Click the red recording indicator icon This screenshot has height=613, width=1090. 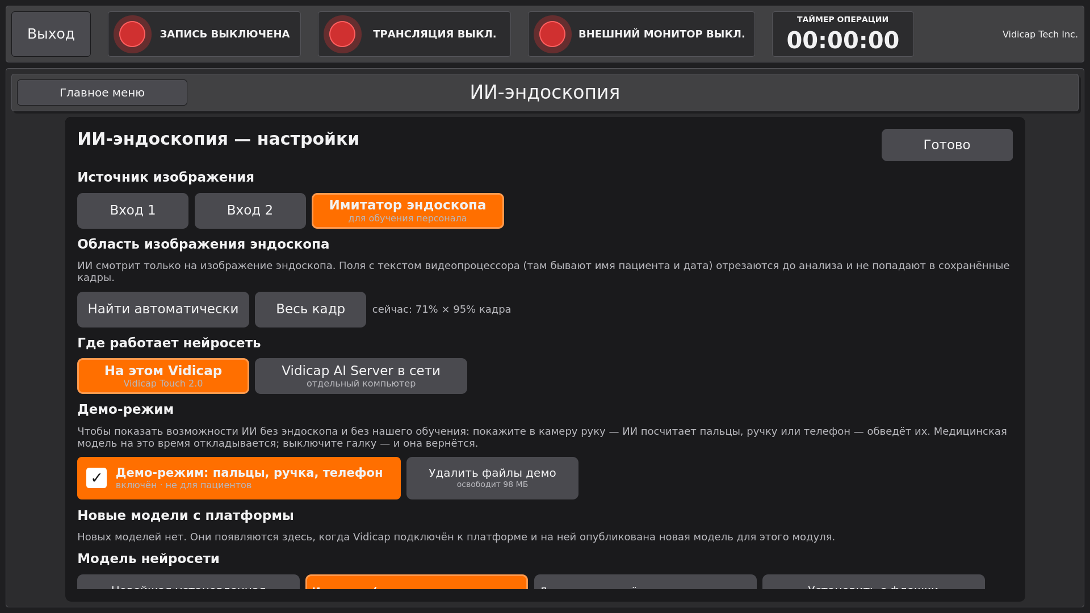pyautogui.click(x=132, y=34)
